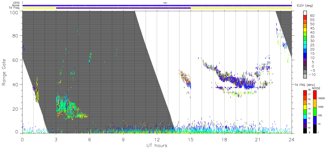Click NOISE legend label '100'
Image resolution: width=328 pixels, height=151 pixels.
320,116
